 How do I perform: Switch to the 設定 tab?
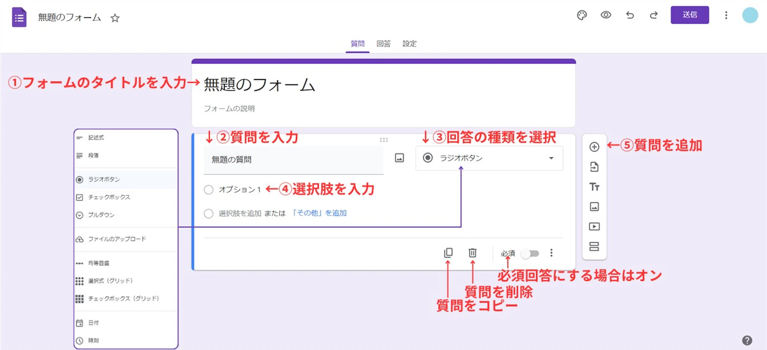pos(409,44)
